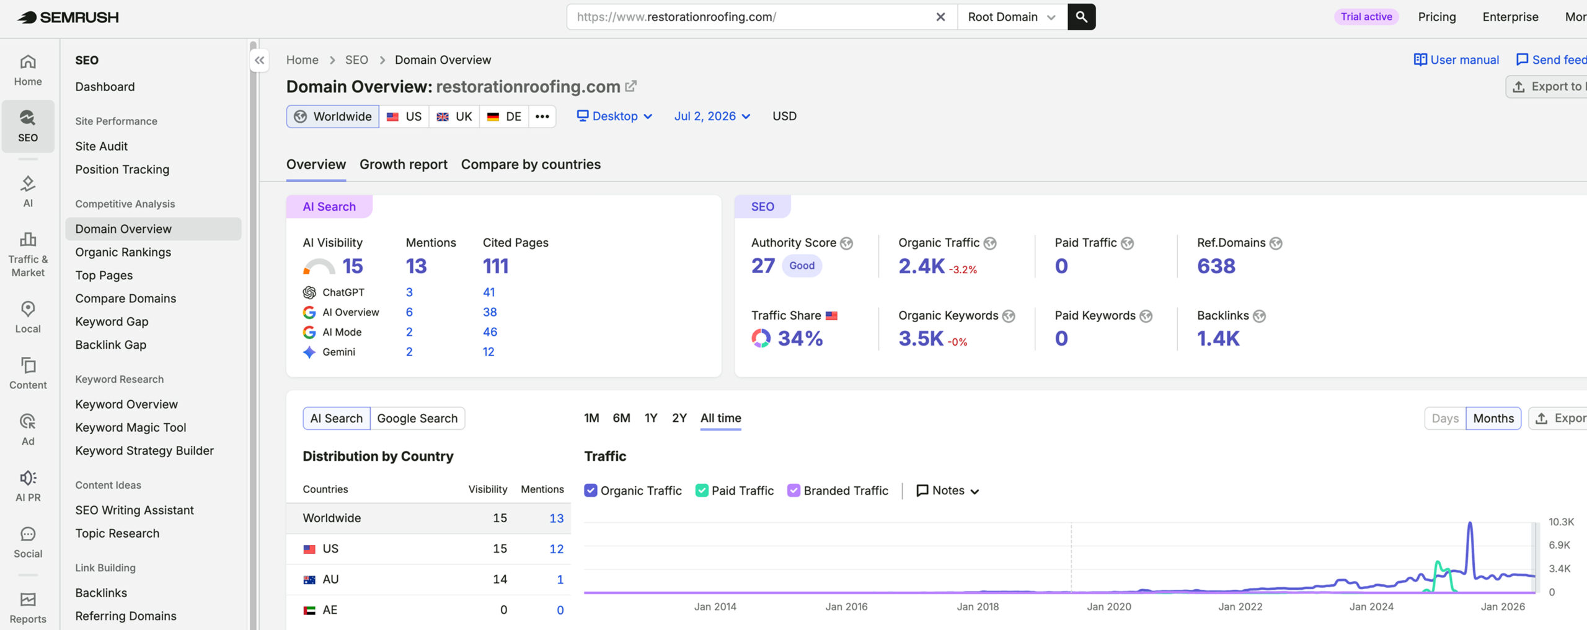Open Compare by countries tab
1587x630 pixels.
531,164
